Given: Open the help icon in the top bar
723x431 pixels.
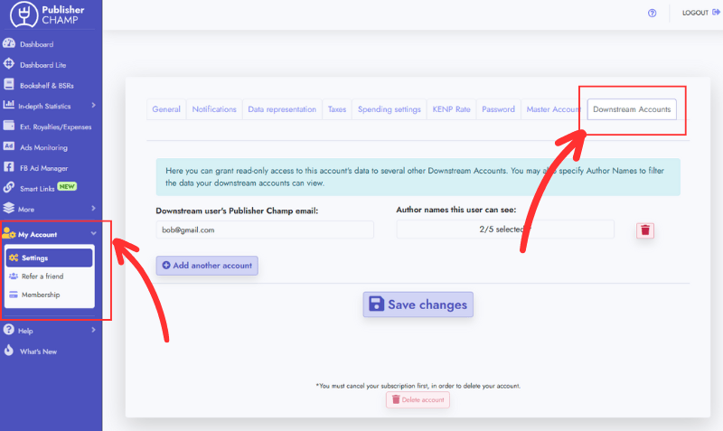Looking at the screenshot, I should [x=652, y=13].
